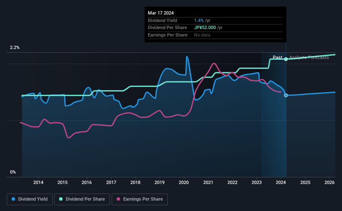Click the No data earnings value

coord(202,35)
